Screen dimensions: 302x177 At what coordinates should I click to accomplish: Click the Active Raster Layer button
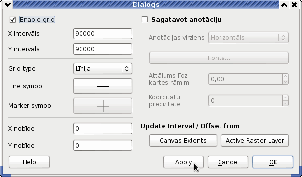point(255,140)
